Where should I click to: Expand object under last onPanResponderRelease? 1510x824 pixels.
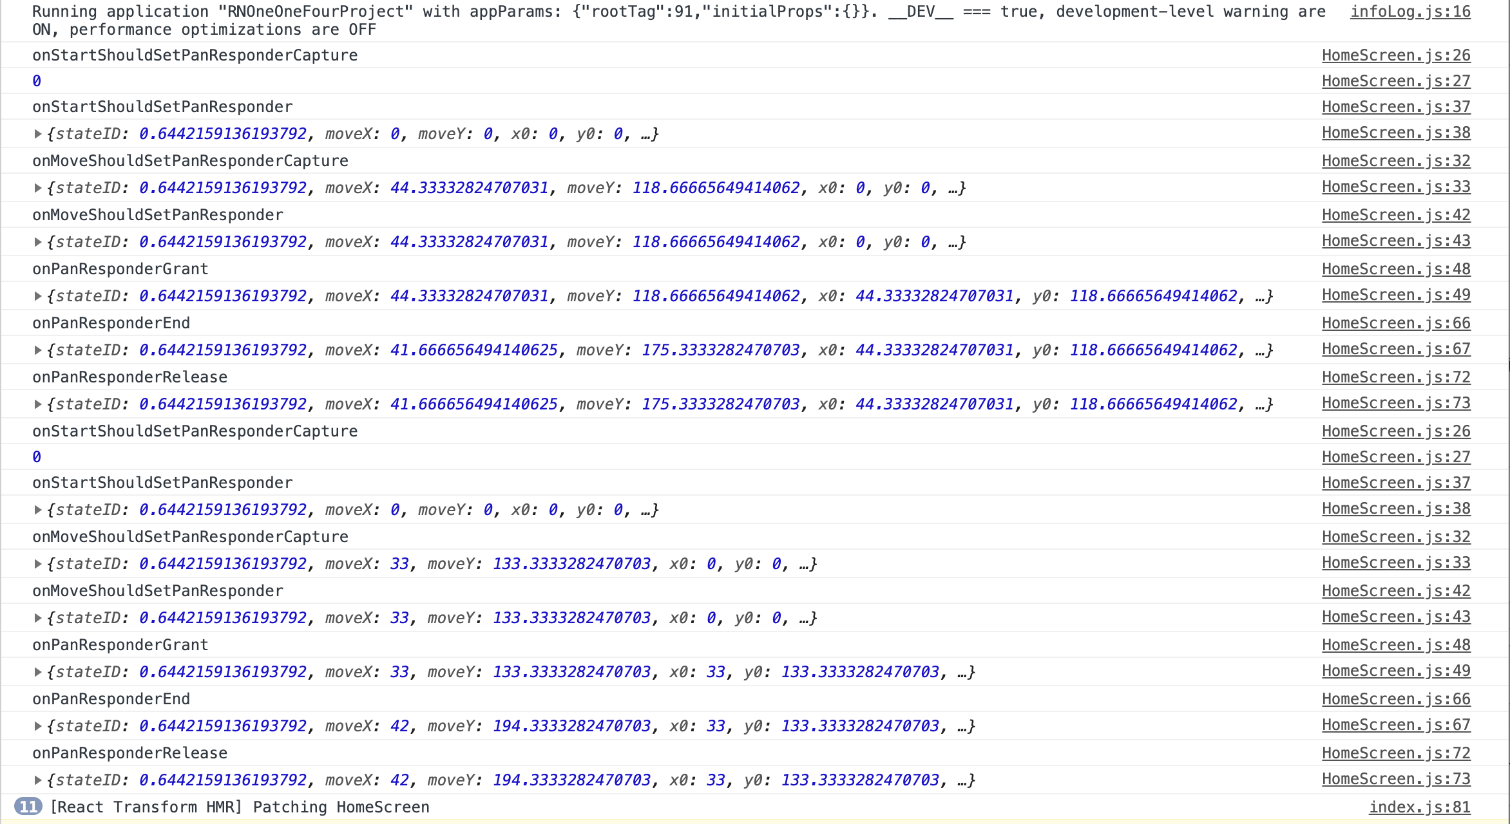[38, 780]
